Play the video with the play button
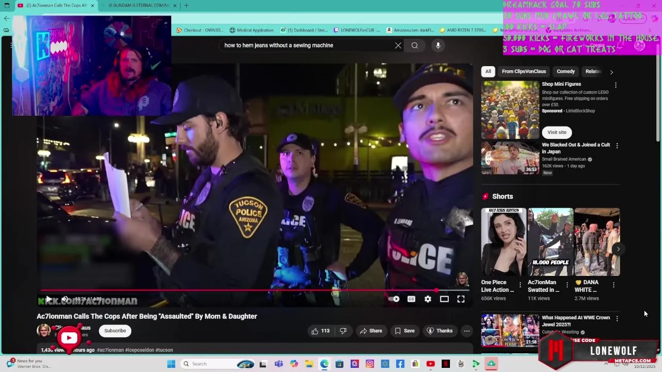This screenshot has height=372, width=662. pos(49,299)
